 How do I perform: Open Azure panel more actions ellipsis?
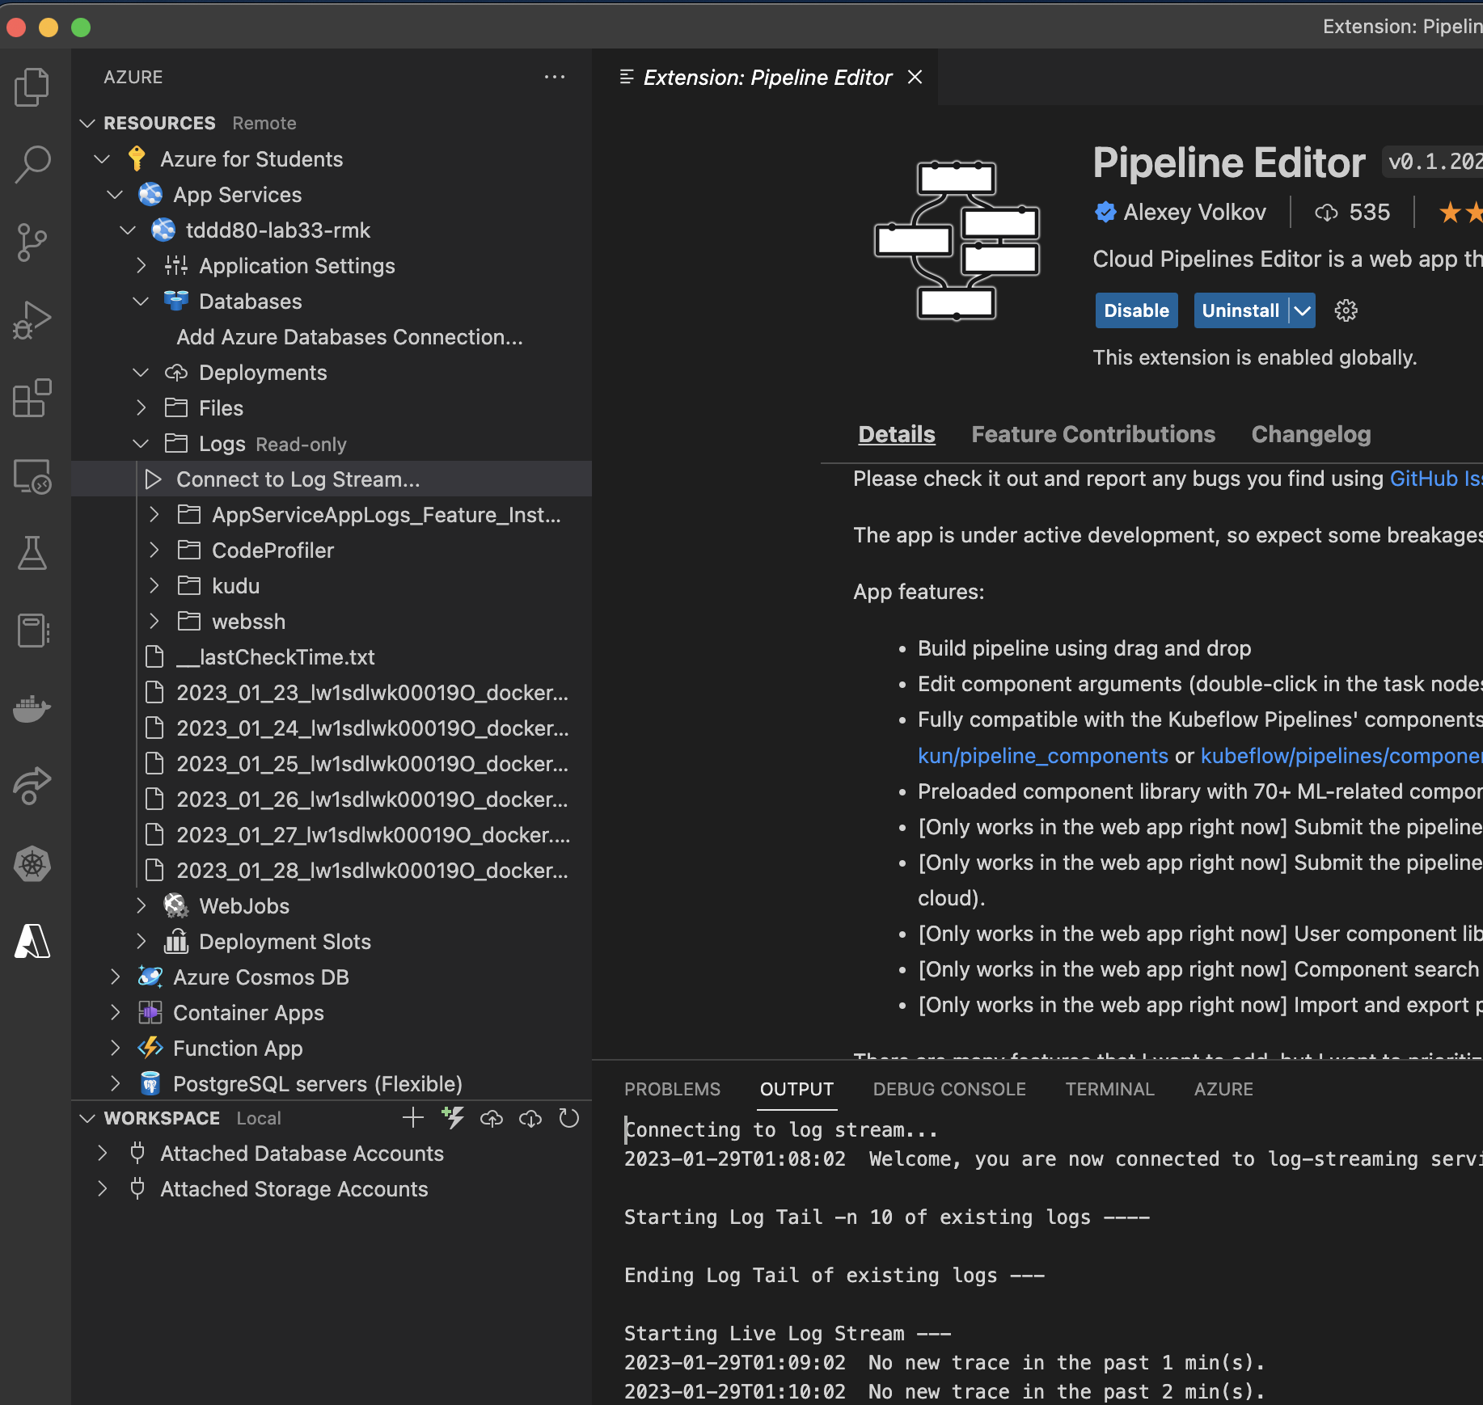(x=555, y=77)
